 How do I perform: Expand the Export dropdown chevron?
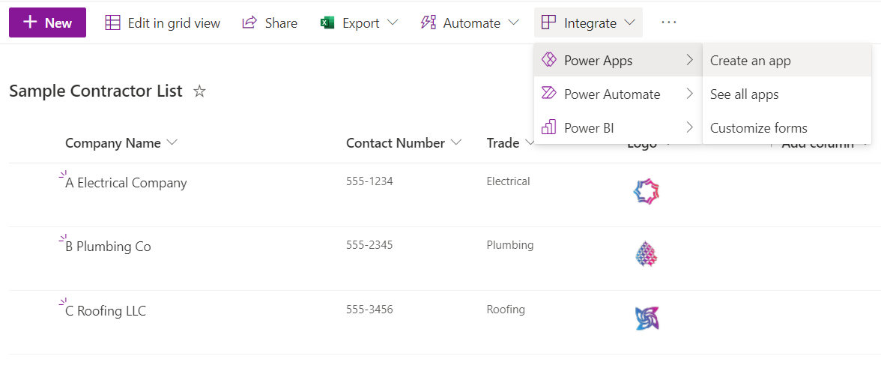393,23
